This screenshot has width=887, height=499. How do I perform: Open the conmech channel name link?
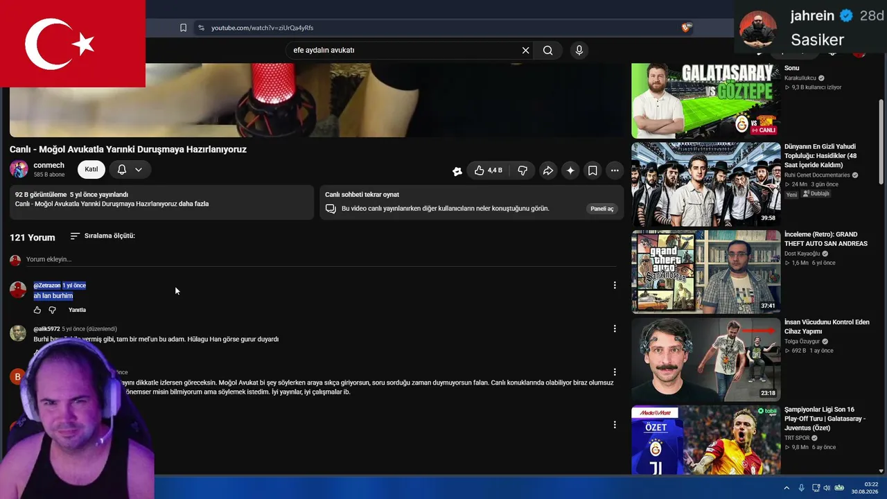49,165
